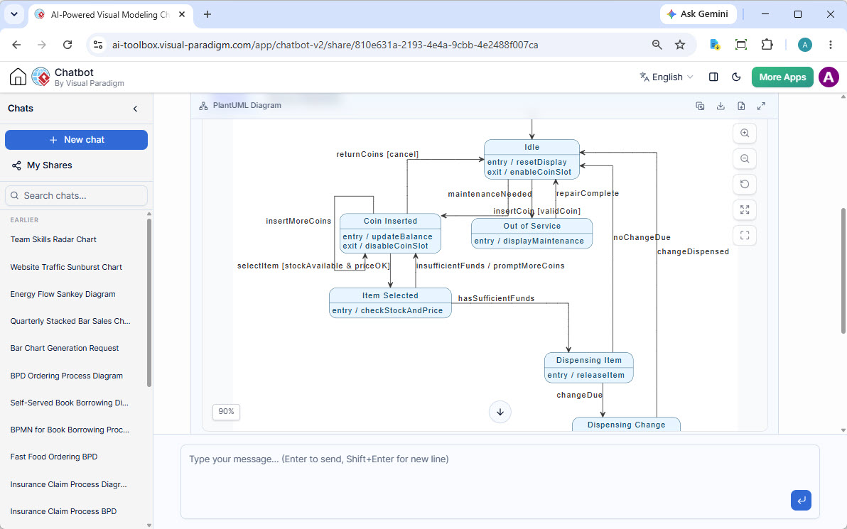Start a New chat
The width and height of the screenshot is (847, 529).
click(76, 140)
